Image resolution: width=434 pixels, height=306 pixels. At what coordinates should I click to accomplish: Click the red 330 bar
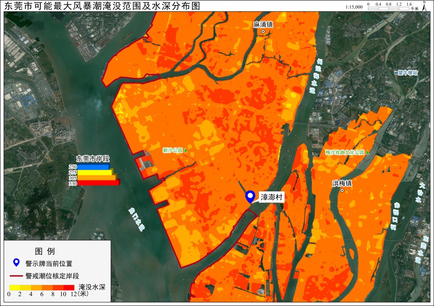point(98,183)
